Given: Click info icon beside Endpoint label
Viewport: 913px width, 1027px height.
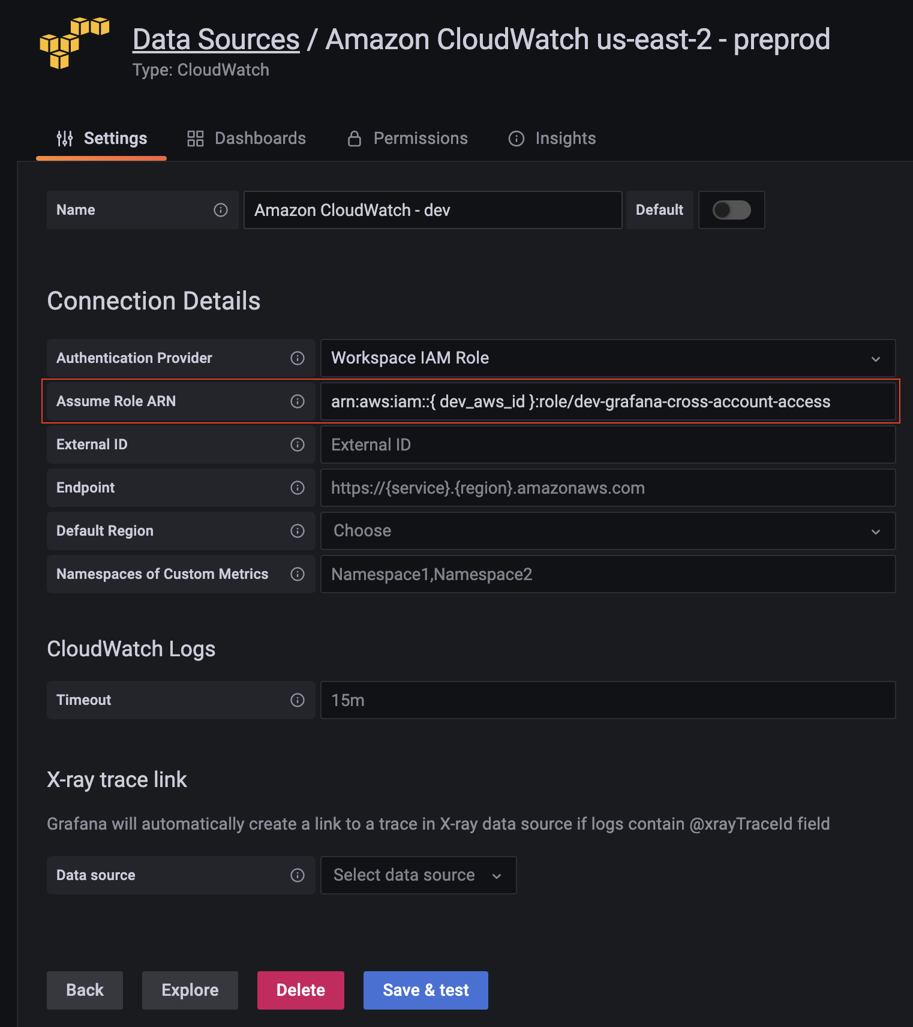Looking at the screenshot, I should click(298, 488).
